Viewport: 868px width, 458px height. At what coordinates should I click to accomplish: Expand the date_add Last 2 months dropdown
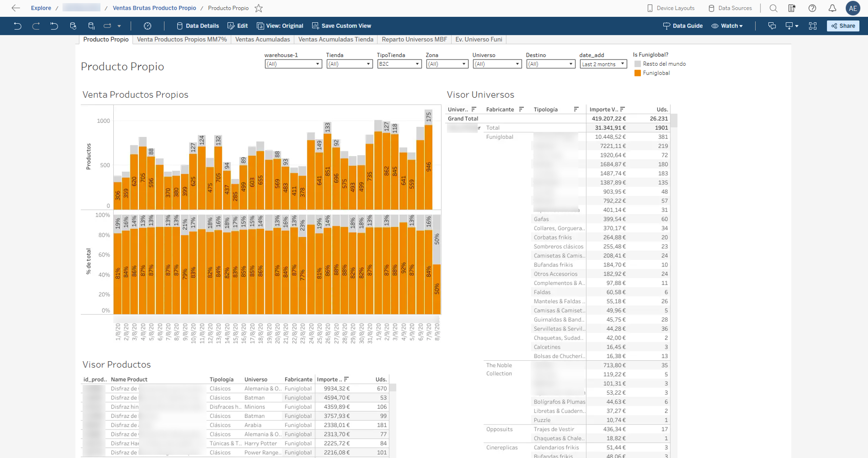pyautogui.click(x=603, y=64)
